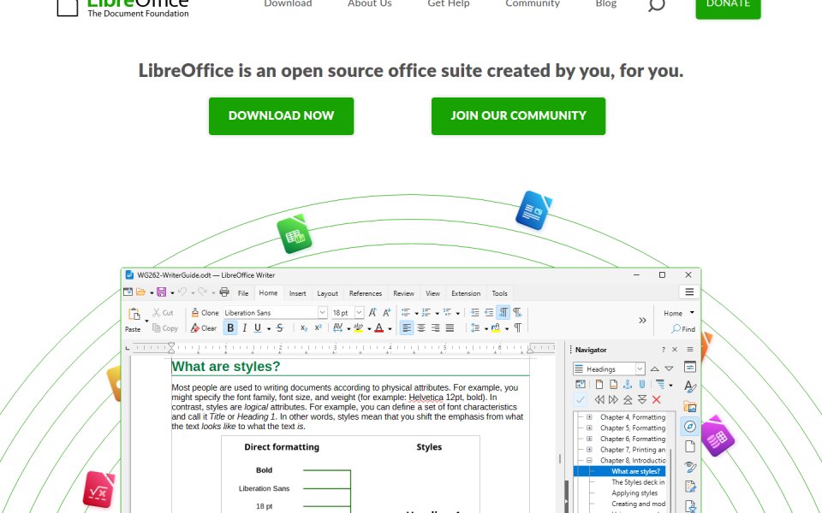Image resolution: width=822 pixels, height=513 pixels.
Task: Toggle the content navigation view checkmark
Action: [x=581, y=400]
